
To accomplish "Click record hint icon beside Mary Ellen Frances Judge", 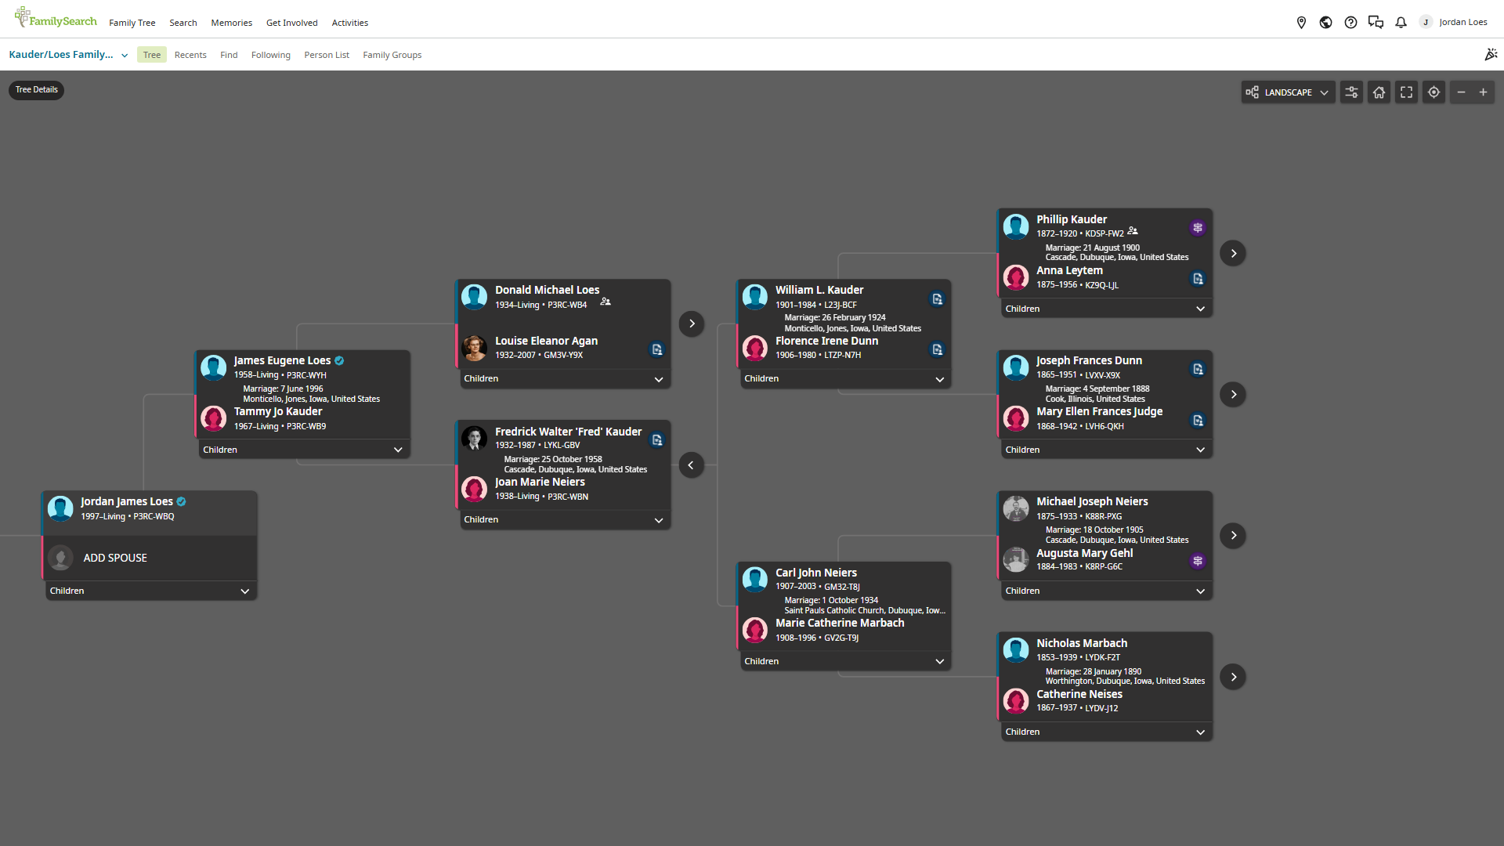I will tap(1197, 421).
